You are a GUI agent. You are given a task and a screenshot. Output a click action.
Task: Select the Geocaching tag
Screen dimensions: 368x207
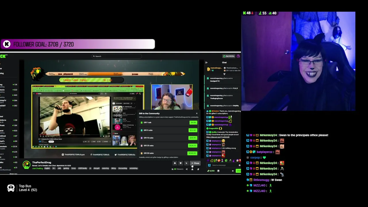pos(122,168)
